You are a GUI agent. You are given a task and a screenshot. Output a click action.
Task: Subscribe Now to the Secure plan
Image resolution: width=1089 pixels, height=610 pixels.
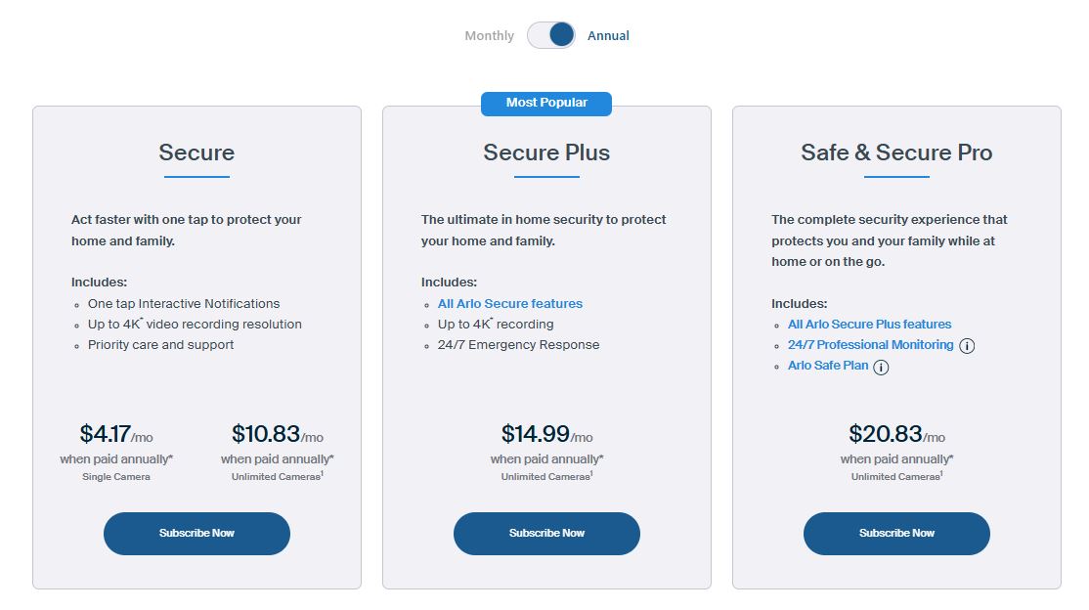196,533
